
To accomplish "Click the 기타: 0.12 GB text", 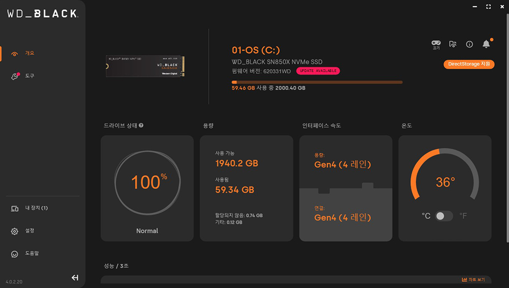I will click(229, 222).
